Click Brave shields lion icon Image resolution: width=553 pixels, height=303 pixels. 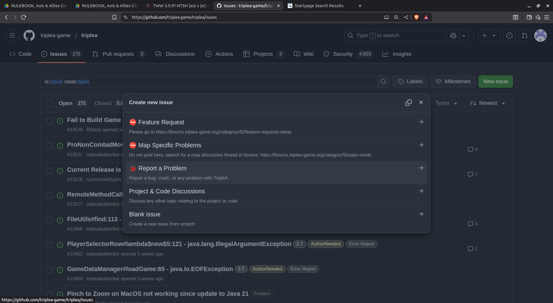416,17
